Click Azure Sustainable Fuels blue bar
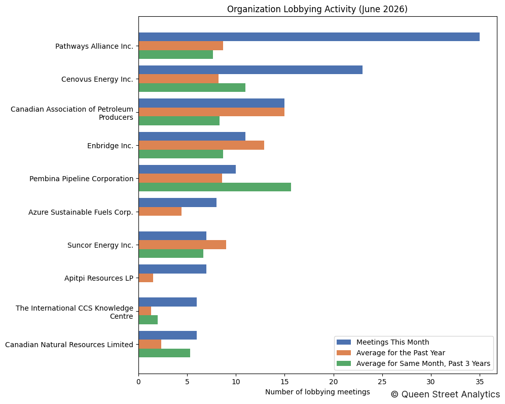Viewport: 505px width, 404px height. [177, 203]
